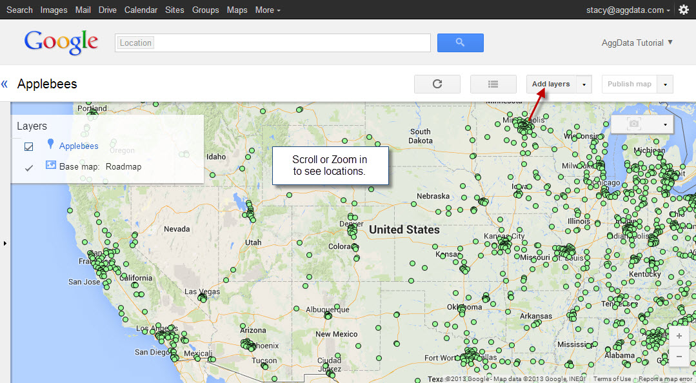
Task: Open the More menu dropdown
Action: [268, 10]
